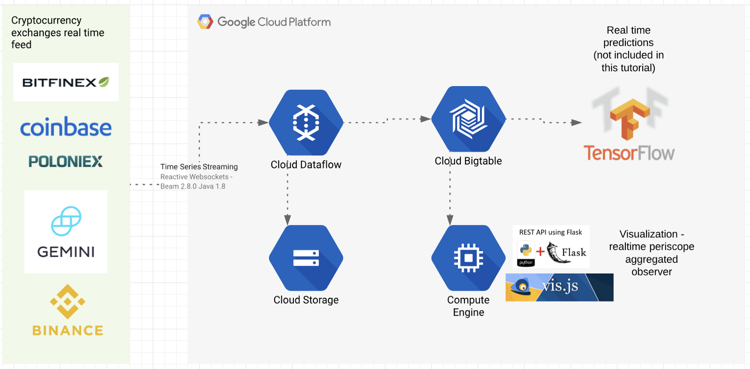Click the Google Cloud Platform logo
750x369 pixels.
coord(265,22)
